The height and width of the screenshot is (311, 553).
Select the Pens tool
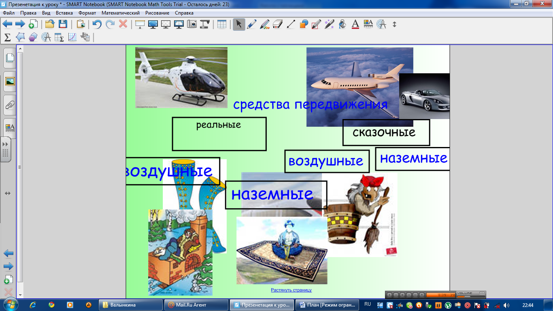(252, 24)
